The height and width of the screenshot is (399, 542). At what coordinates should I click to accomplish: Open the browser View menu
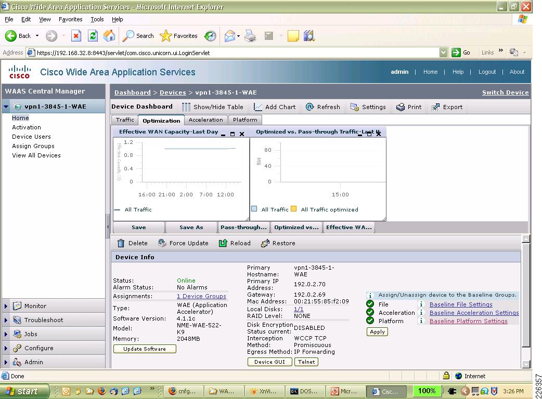45,19
